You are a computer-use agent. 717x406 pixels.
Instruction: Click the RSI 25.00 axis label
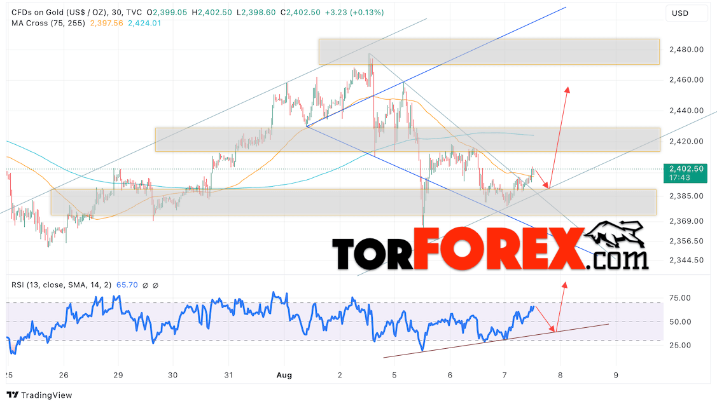pos(680,345)
